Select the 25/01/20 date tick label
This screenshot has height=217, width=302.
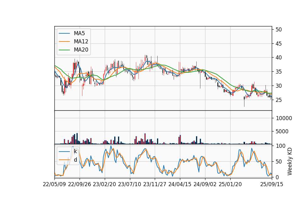pyautogui.click(x=230, y=184)
